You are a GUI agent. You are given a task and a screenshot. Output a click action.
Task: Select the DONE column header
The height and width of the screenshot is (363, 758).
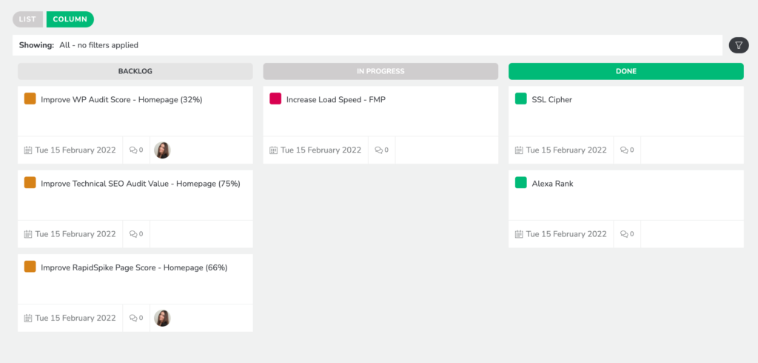626,71
